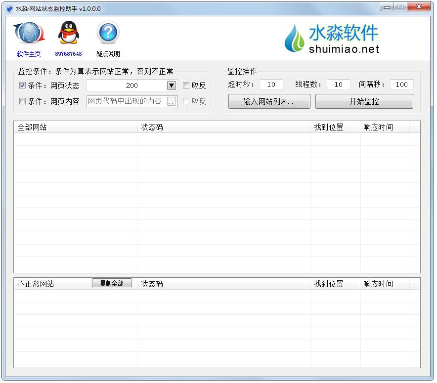Click 找到位置 header in 全部网站 list

(336, 128)
